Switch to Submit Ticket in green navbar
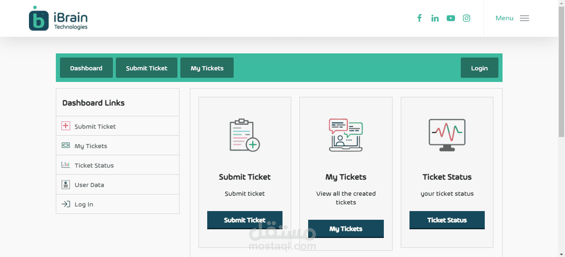Screen dimensions: 565x257 point(146,68)
